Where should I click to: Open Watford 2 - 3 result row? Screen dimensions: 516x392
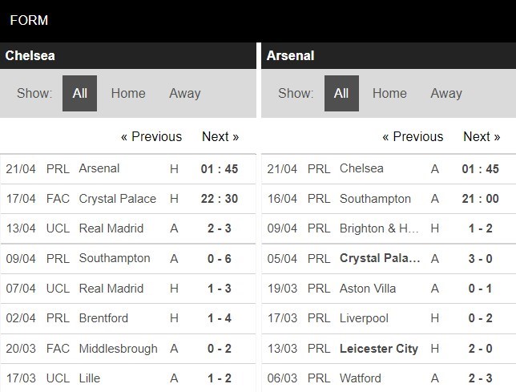[x=389, y=378]
